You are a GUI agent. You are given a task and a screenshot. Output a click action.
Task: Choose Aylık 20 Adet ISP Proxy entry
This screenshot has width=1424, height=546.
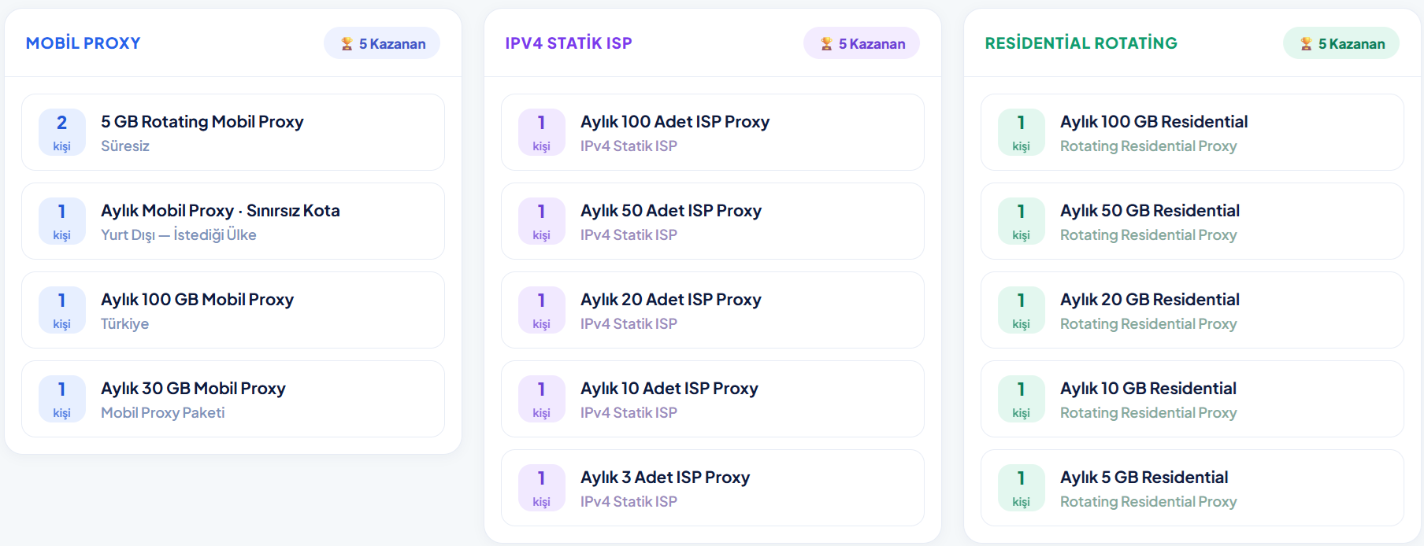[713, 310]
